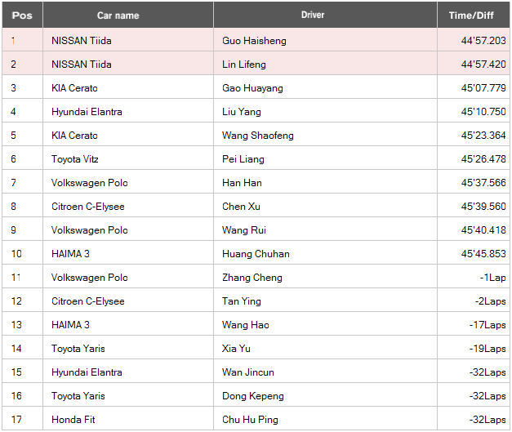Image resolution: width=512 pixels, height=432 pixels.
Task: Select the Honda Fit car cell
Action: 128,418
